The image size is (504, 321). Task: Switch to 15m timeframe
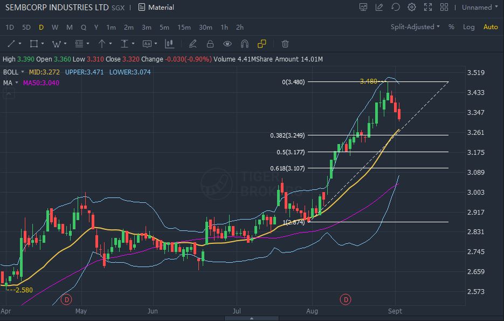[x=184, y=28]
